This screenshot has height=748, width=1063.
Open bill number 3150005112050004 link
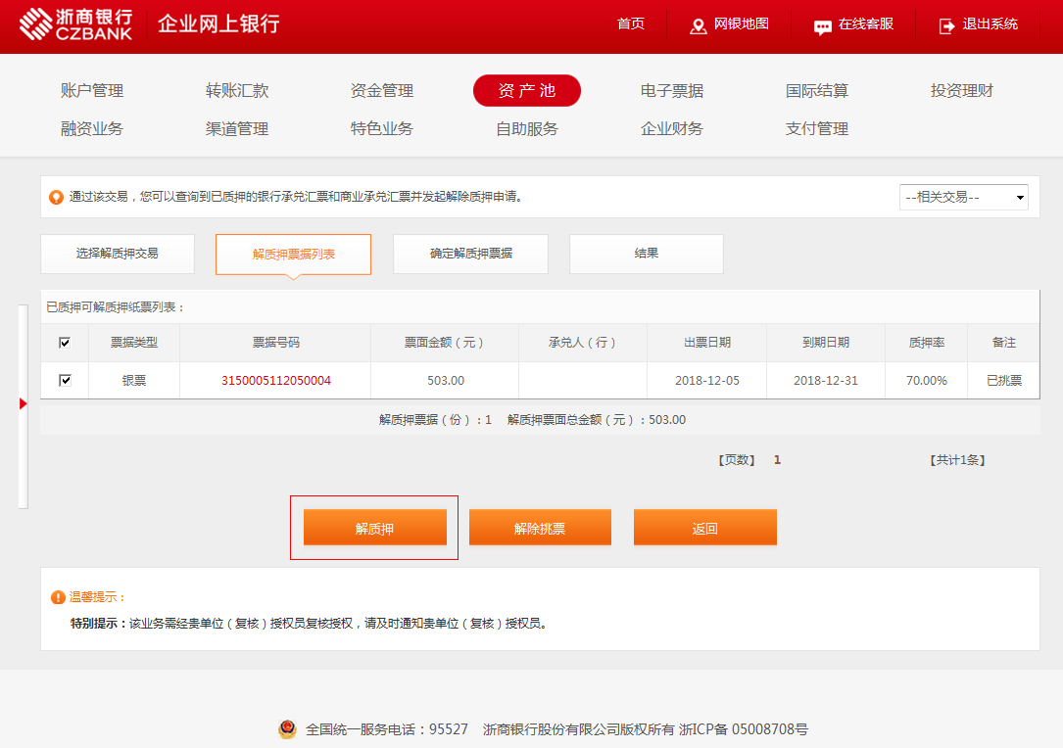(276, 381)
